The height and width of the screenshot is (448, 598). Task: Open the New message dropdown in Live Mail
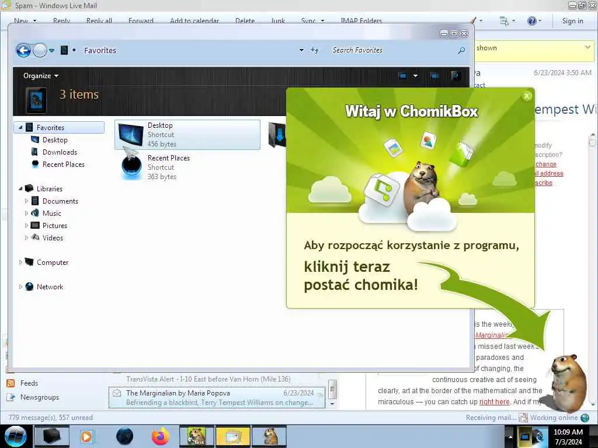point(34,21)
